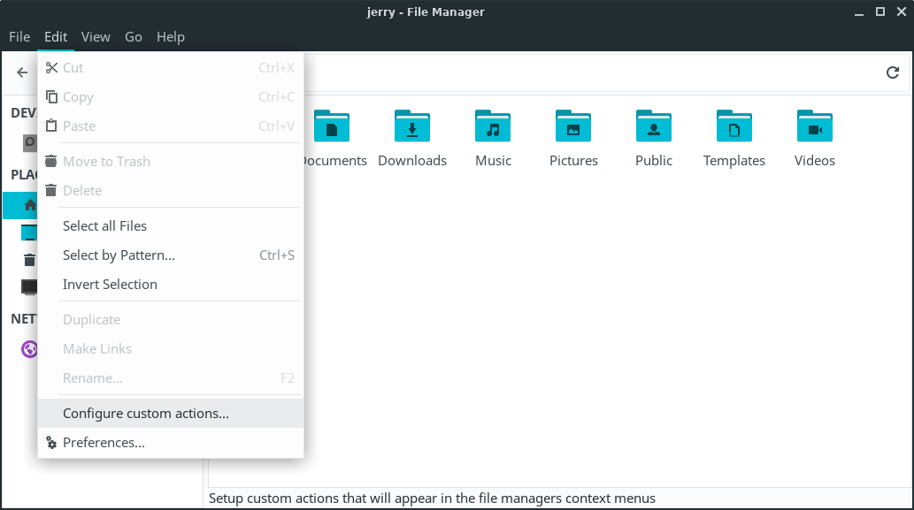Screen dimensions: 914x510
Task: Open the File menu
Action: [19, 36]
